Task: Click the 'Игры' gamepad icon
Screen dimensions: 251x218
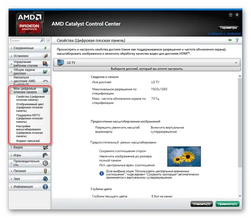Action: coord(45,155)
